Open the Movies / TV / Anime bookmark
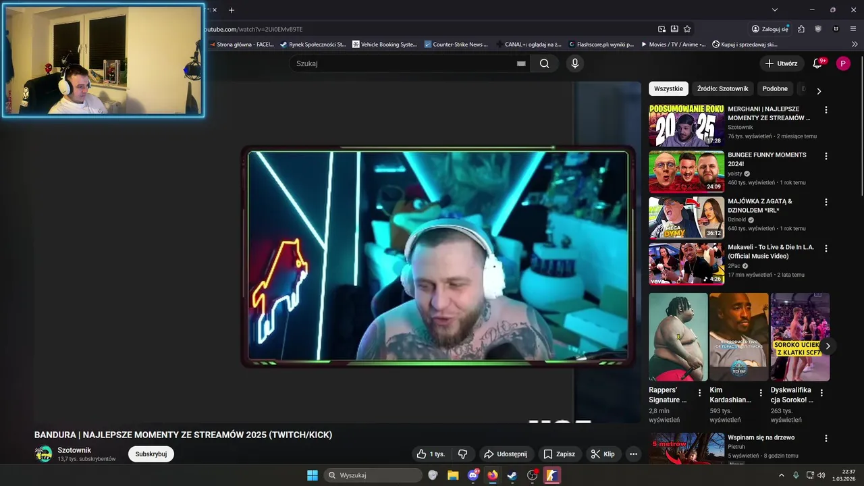 [672, 45]
